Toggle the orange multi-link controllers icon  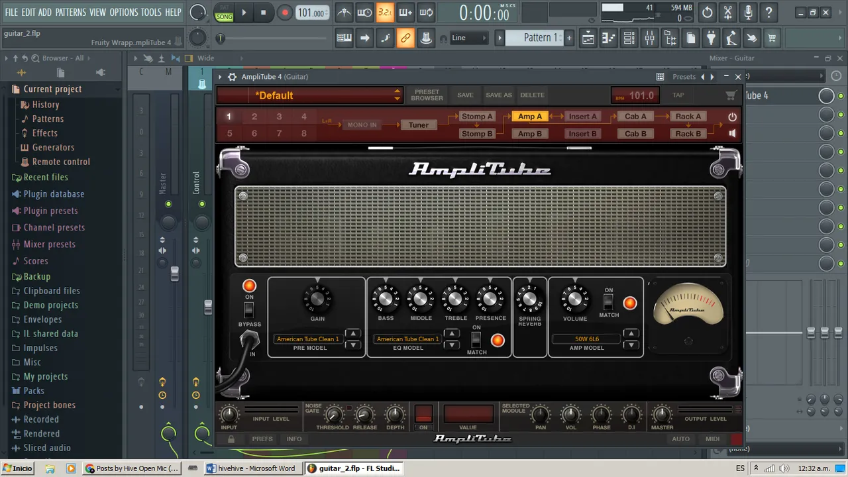tap(405, 38)
